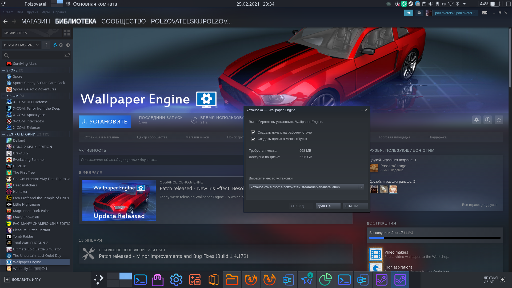Click ДАЛЕЕ button in install dialog
Screen dimensions: 512x288
pos(328,206)
